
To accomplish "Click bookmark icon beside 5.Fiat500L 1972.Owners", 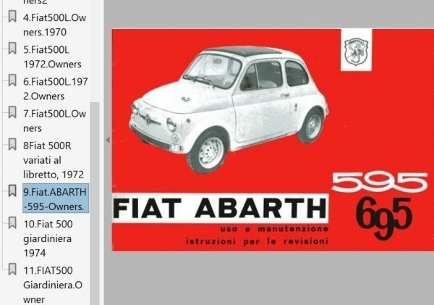I will coord(12,49).
